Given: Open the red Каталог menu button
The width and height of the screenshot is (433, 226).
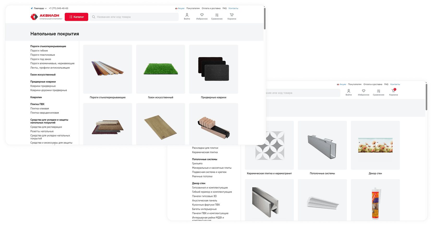Looking at the screenshot, I should (x=76, y=17).
